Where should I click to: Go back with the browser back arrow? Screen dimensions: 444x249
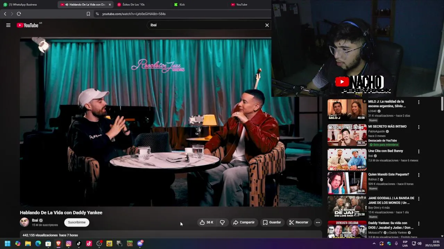5,14
